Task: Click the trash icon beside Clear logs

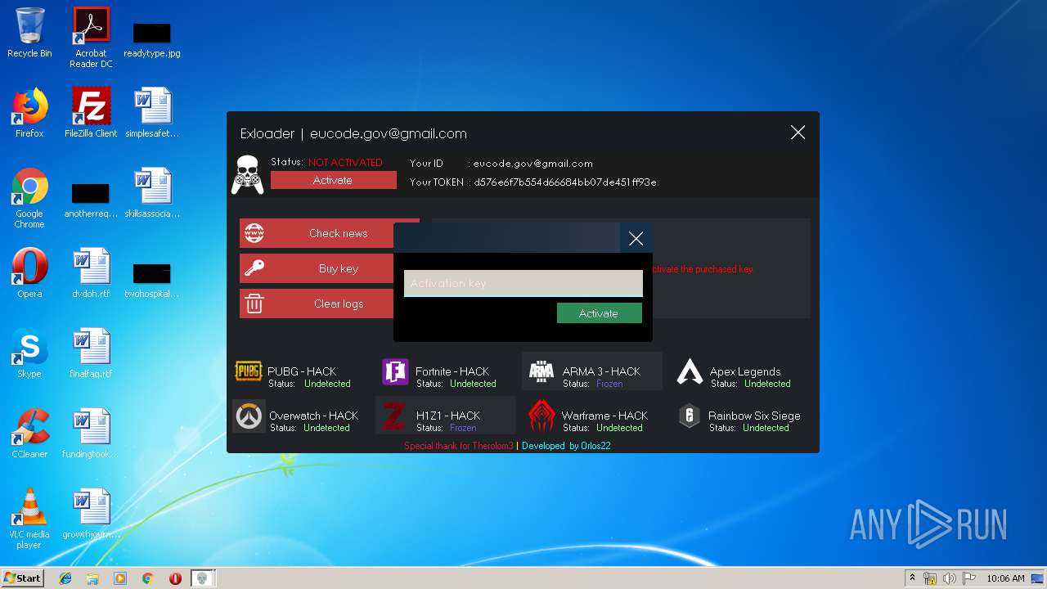Action: [x=254, y=303]
